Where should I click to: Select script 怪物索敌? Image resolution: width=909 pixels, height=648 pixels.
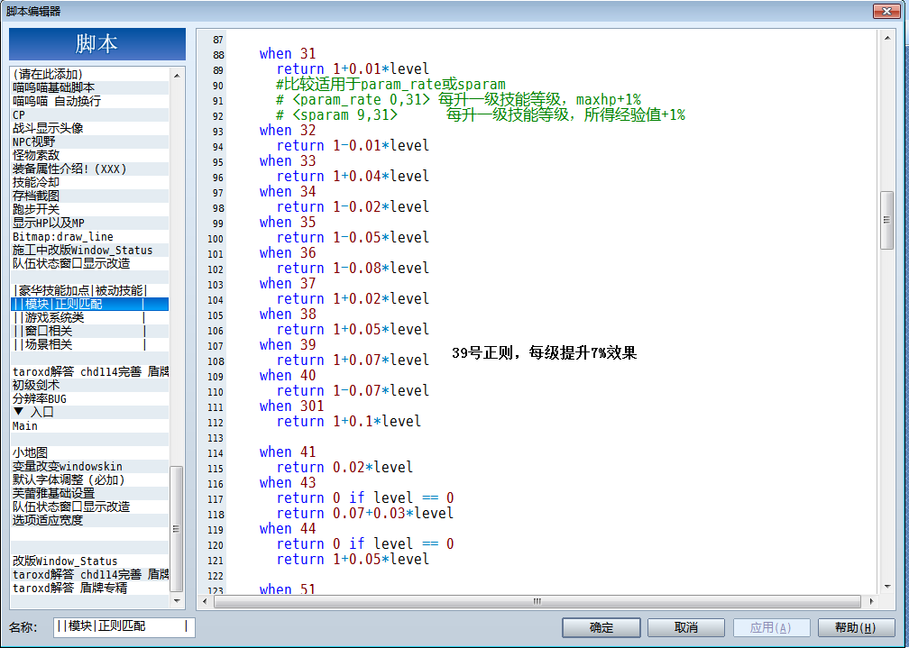tap(90, 155)
